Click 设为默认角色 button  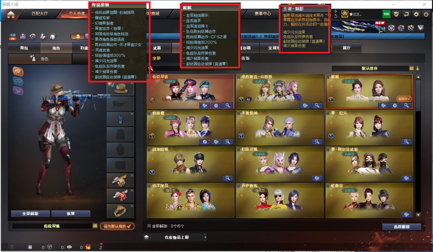[x=117, y=226]
